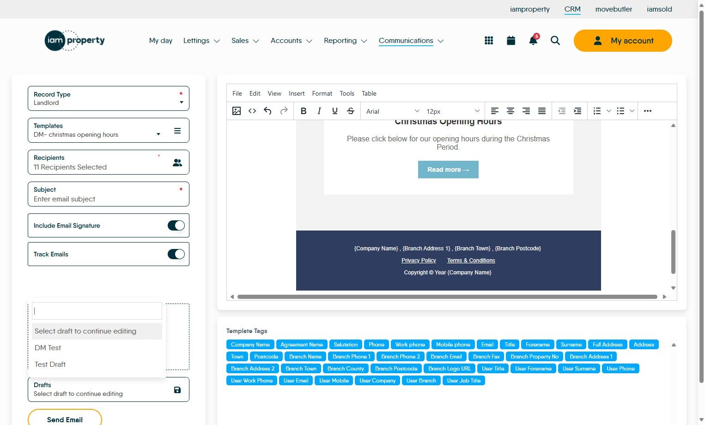705x425 pixels.
Task: Align text left
Action: pos(495,111)
